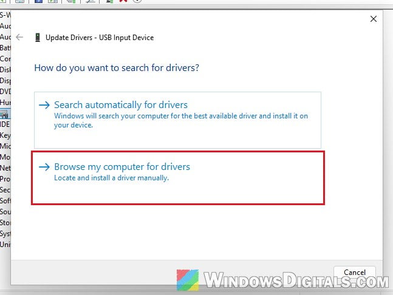The height and width of the screenshot is (295, 393).
Task: Click the USB device icon in dialog title
Action: 38,37
